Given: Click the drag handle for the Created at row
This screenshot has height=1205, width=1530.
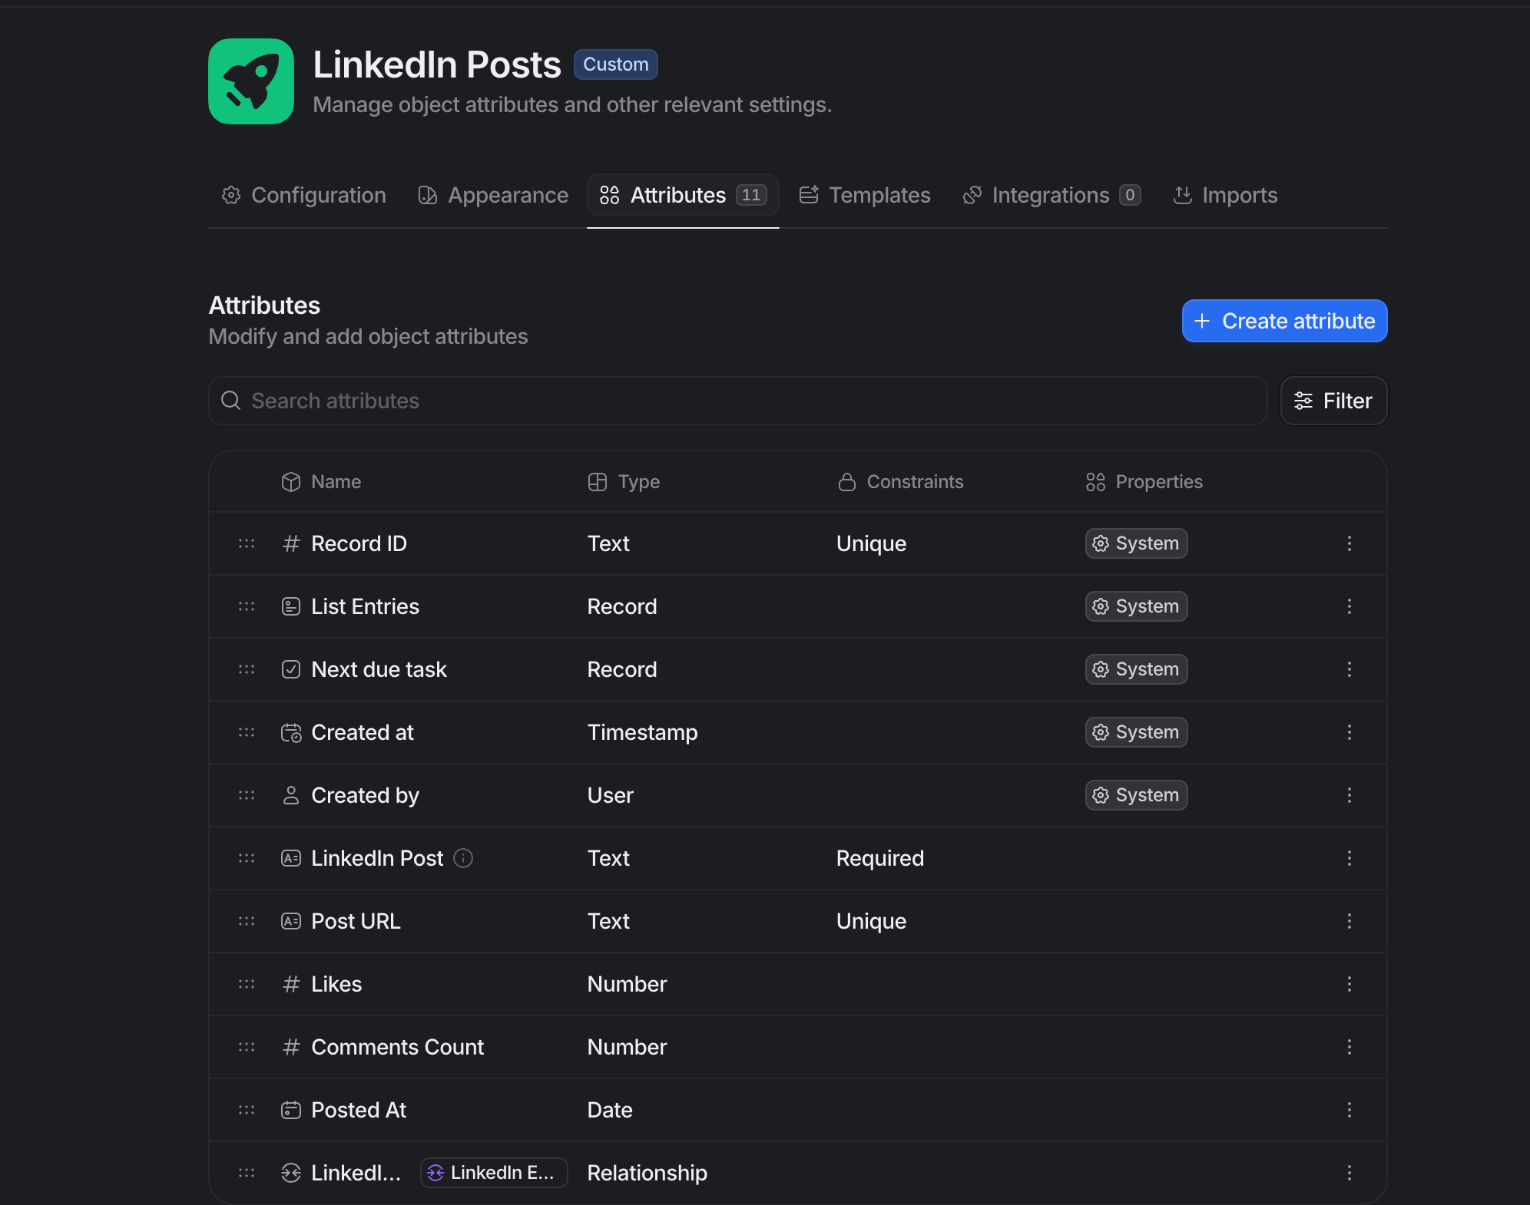Looking at the screenshot, I should click(x=247, y=732).
